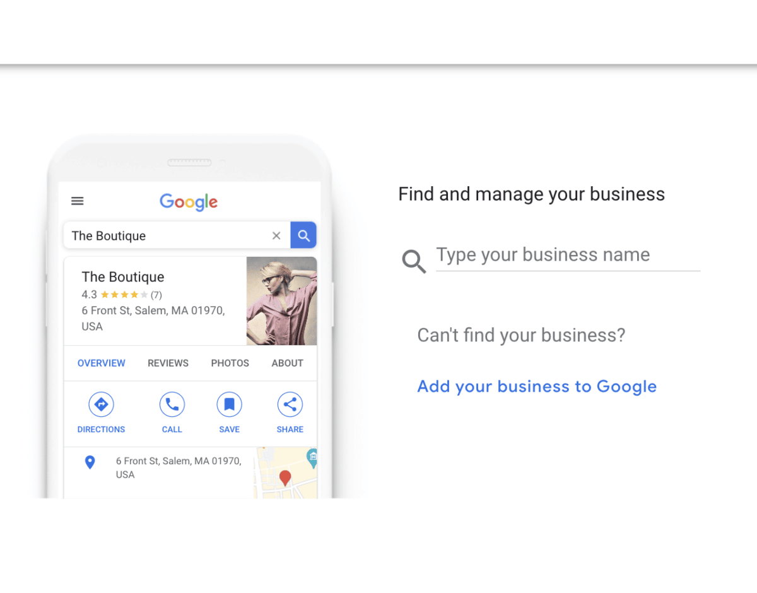Switch to the Overview tab
The width and height of the screenshot is (757, 593).
102,363
